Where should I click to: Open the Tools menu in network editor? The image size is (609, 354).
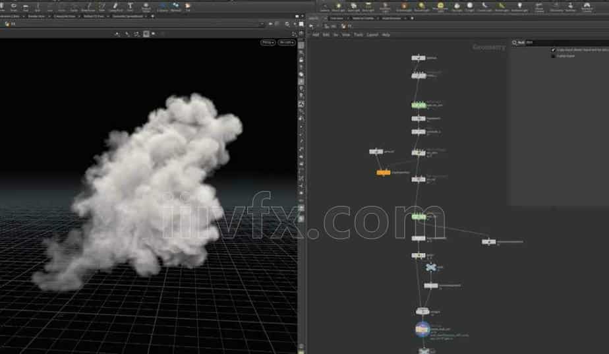359,34
